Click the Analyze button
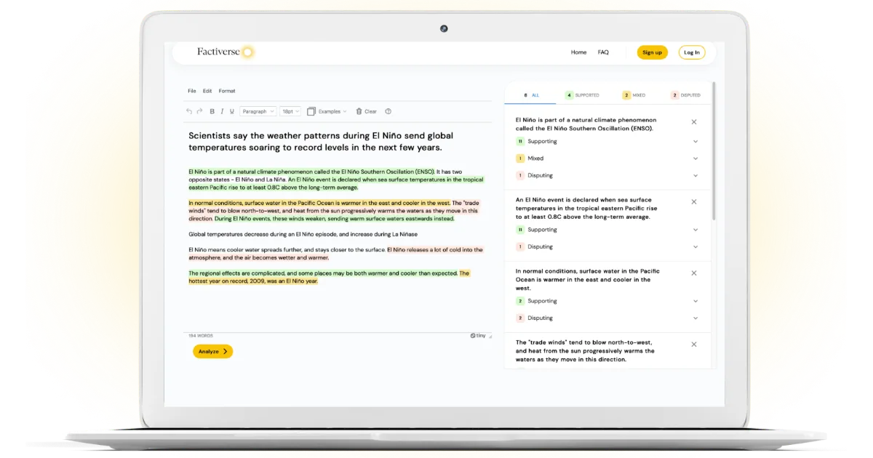873x458 pixels. pyautogui.click(x=212, y=351)
